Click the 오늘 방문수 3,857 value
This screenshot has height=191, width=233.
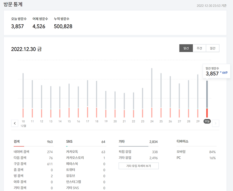pos(17,26)
